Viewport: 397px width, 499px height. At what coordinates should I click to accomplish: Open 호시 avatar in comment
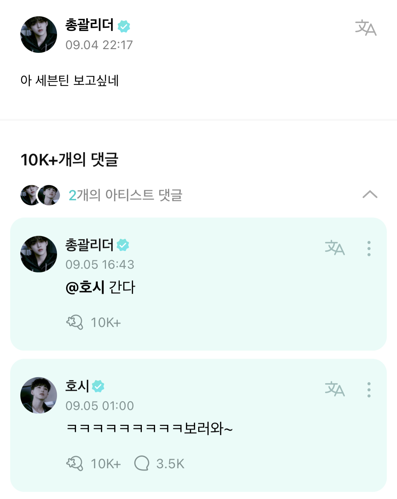click(x=39, y=395)
